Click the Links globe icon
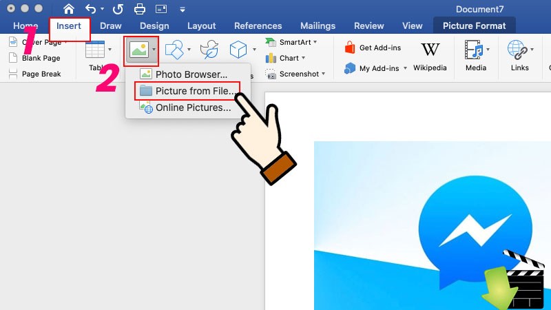This screenshot has width=551, height=310. tap(517, 50)
